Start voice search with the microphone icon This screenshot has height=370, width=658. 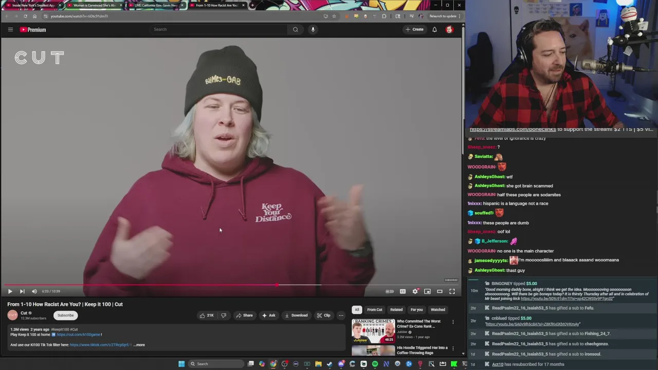tap(313, 29)
